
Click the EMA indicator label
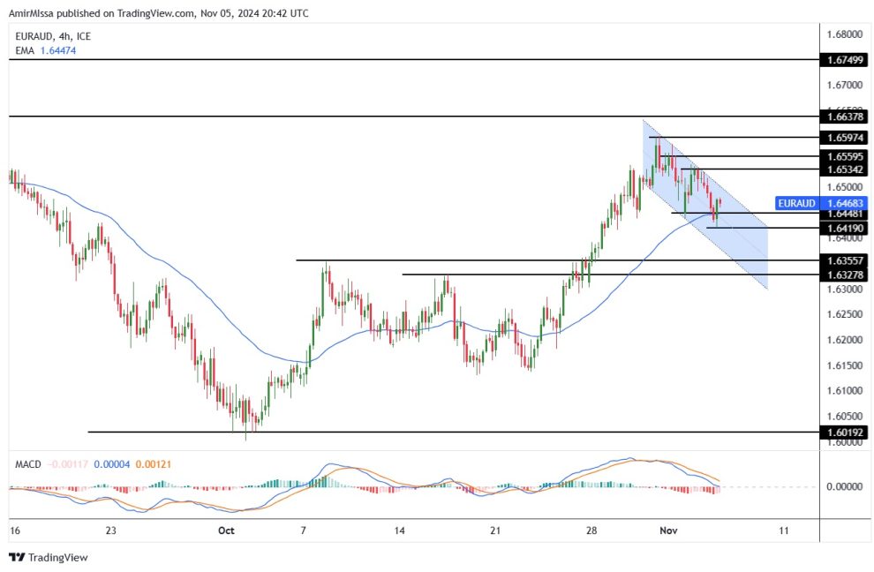point(25,50)
